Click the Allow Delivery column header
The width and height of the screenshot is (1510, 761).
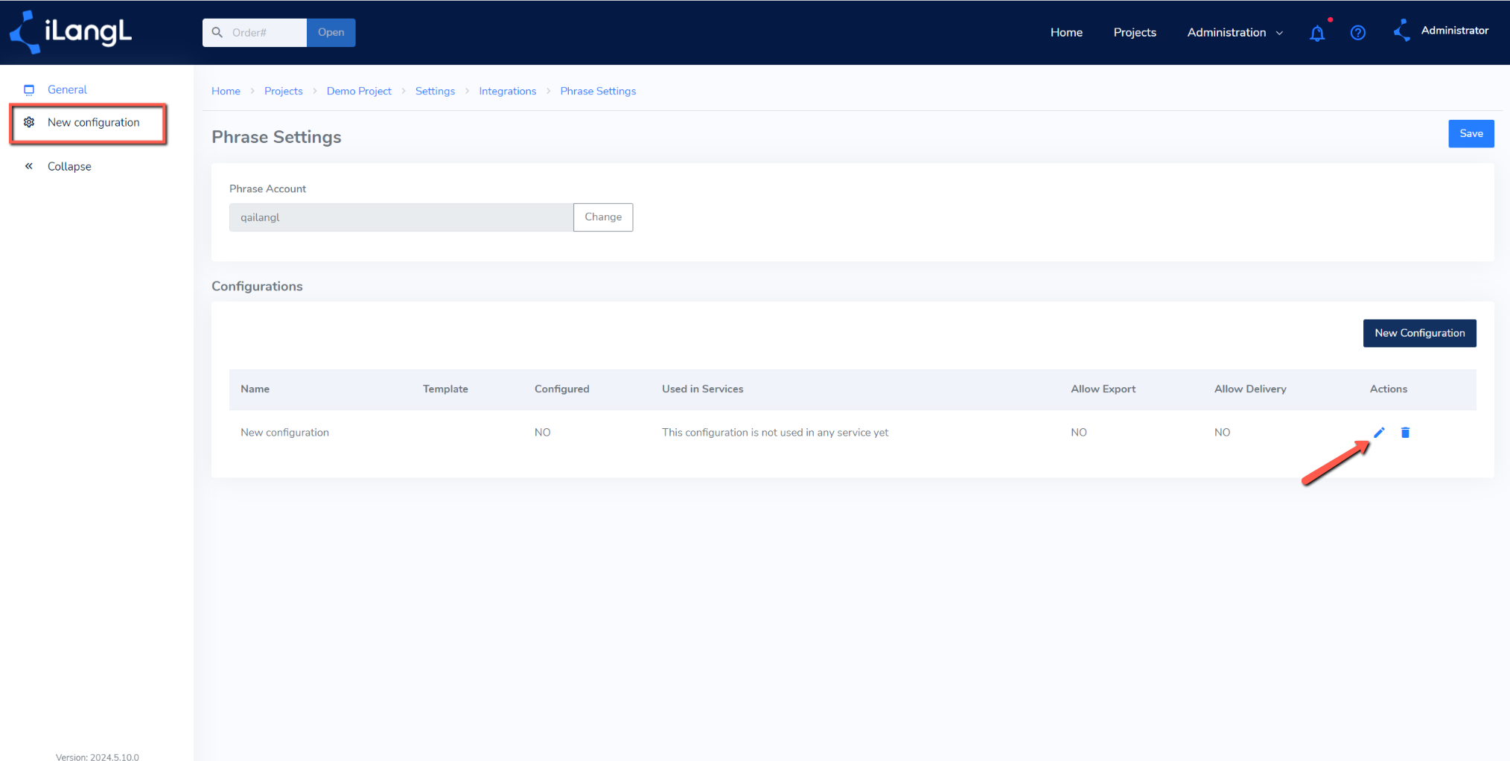tap(1250, 389)
